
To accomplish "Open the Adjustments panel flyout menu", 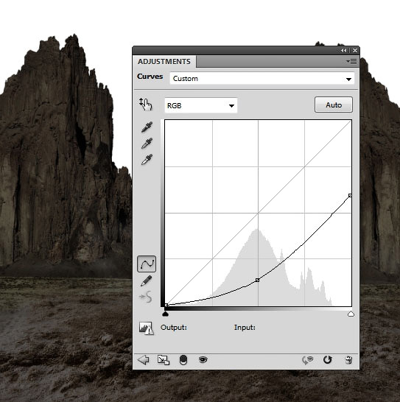I will [x=351, y=62].
